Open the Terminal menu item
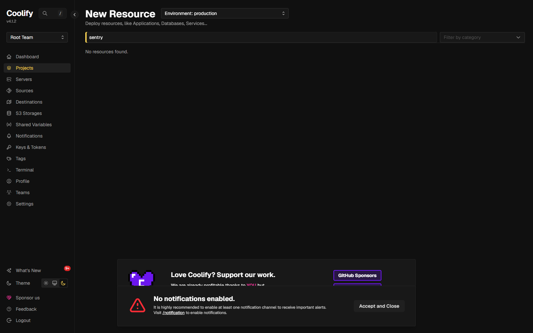This screenshot has width=533, height=333. click(x=37, y=170)
